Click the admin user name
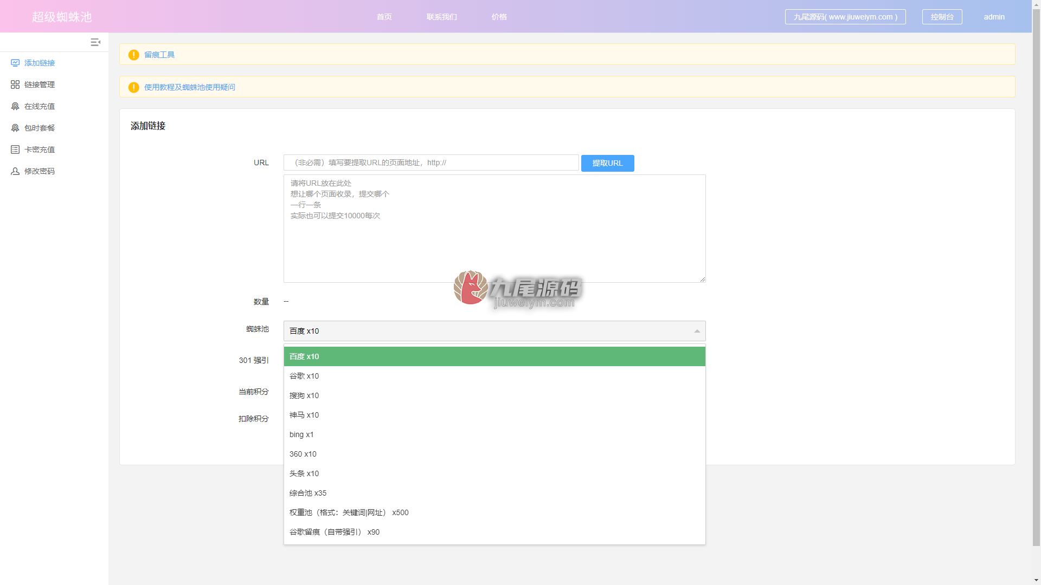Screen dimensions: 1041x585 pyautogui.click(x=994, y=17)
